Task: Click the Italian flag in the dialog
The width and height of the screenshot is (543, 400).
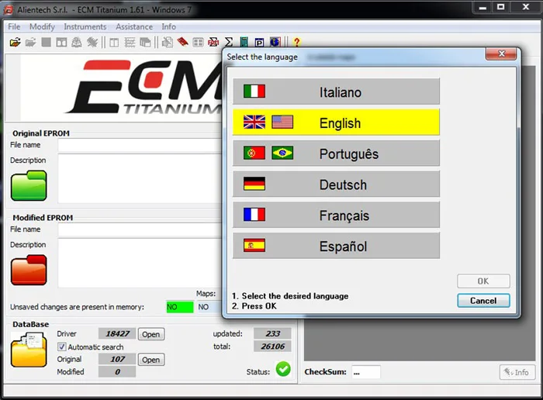Action: [254, 91]
